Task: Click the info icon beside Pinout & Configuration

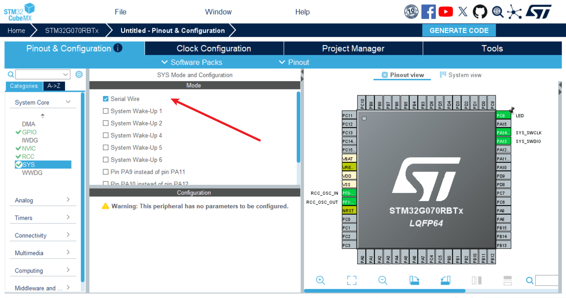Action: 118,48
